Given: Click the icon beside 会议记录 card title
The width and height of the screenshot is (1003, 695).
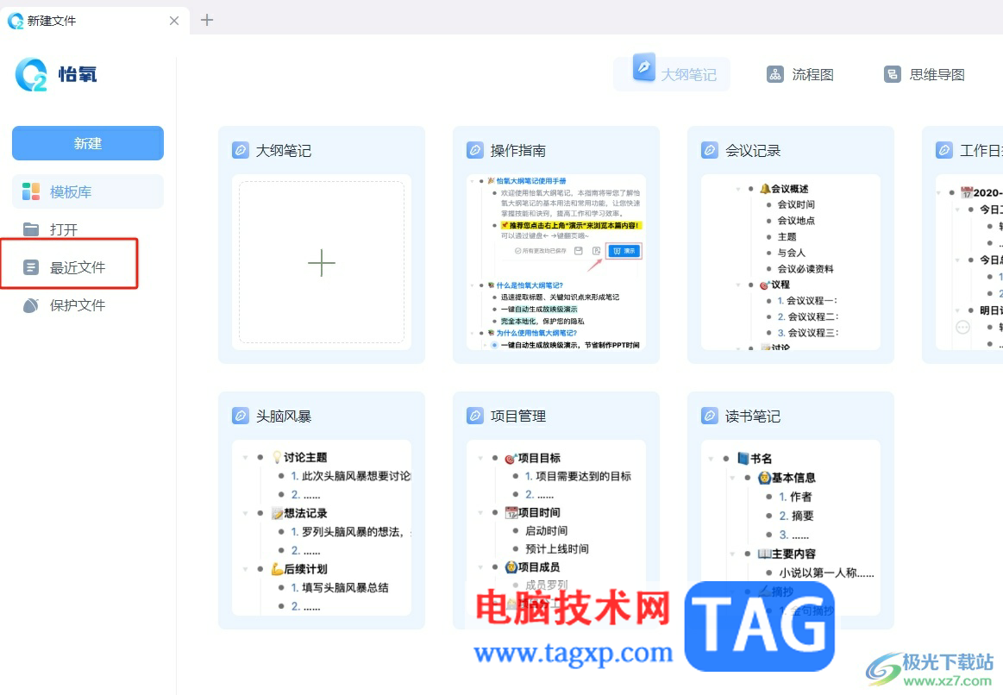Looking at the screenshot, I should (710, 150).
